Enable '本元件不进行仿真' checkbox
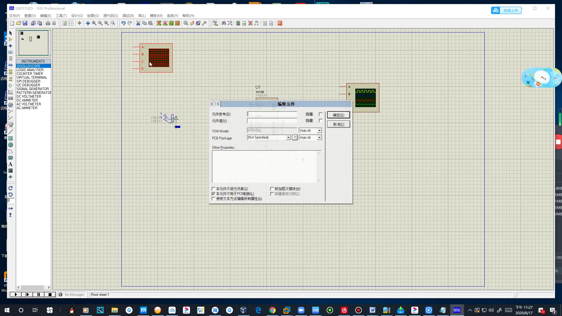 click(x=213, y=189)
